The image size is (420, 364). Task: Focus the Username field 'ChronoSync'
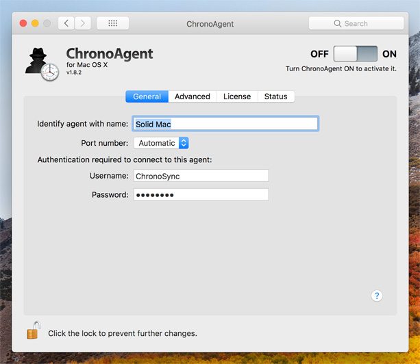[x=201, y=176]
